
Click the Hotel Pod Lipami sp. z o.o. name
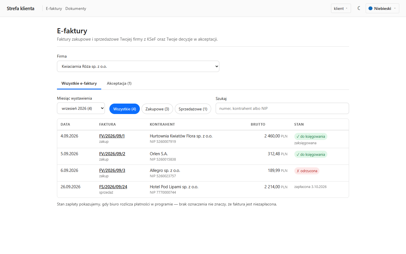click(174, 187)
